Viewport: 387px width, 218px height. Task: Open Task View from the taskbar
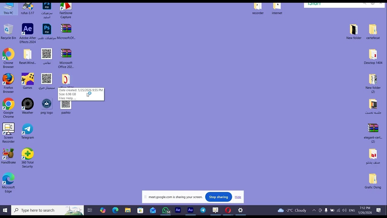(x=90, y=210)
